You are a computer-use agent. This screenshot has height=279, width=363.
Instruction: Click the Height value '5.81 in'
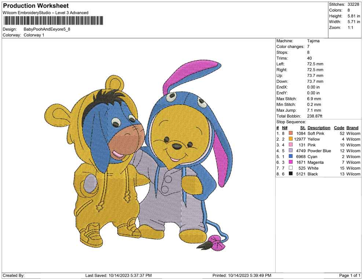[354, 16]
